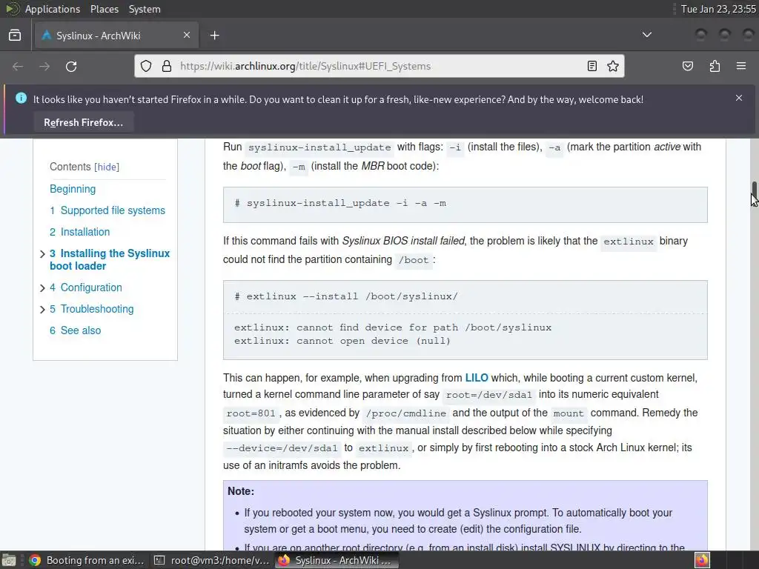The image size is (759, 569).
Task: Click the /proc/cmdline inline code
Action: pyautogui.click(x=405, y=413)
